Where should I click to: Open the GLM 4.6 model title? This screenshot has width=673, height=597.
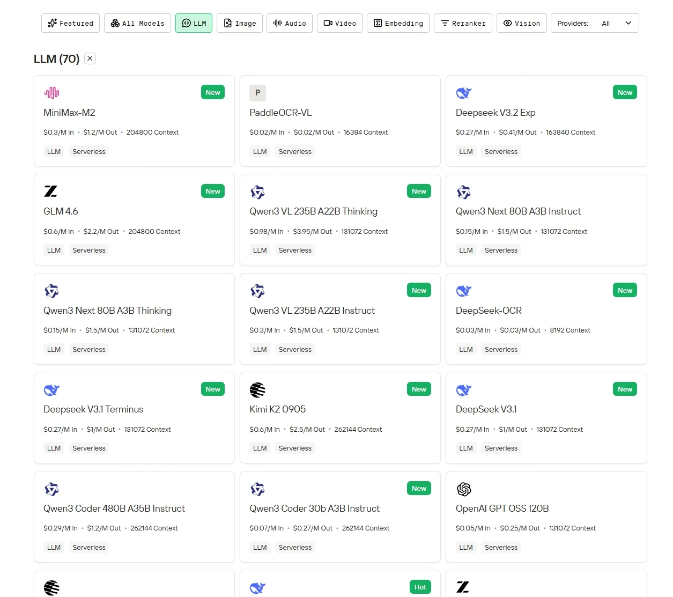(61, 211)
